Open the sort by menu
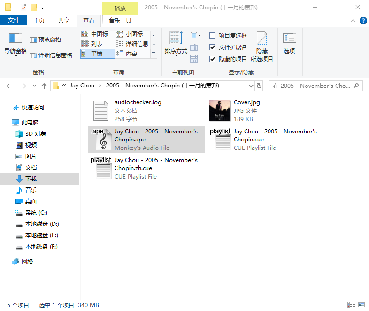Screen dimensions: 369x311 pos(176,44)
